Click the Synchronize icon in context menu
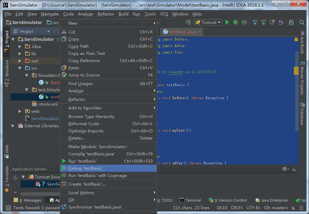 coord(64,207)
